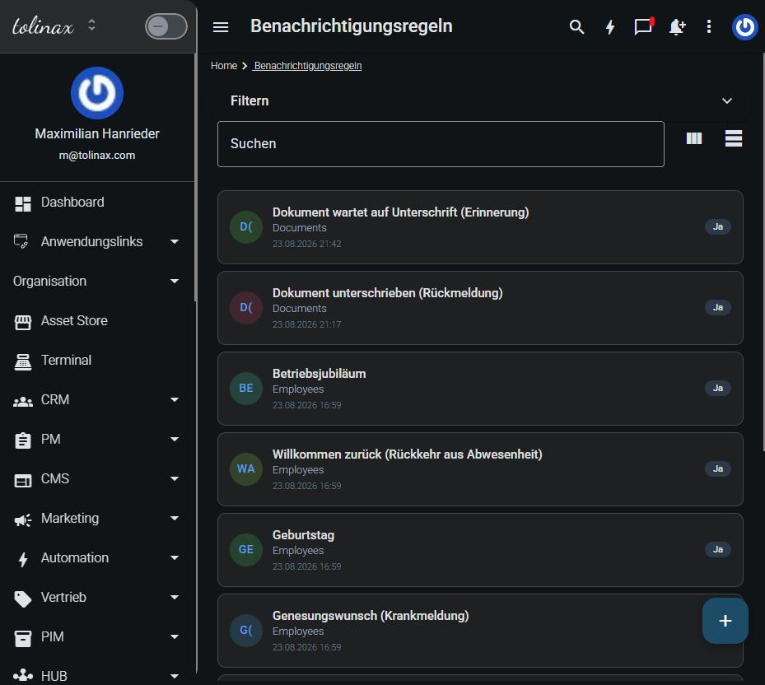This screenshot has height=685, width=765.
Task: Click Ja badge on Willkommen zurück row
Action: 718,468
